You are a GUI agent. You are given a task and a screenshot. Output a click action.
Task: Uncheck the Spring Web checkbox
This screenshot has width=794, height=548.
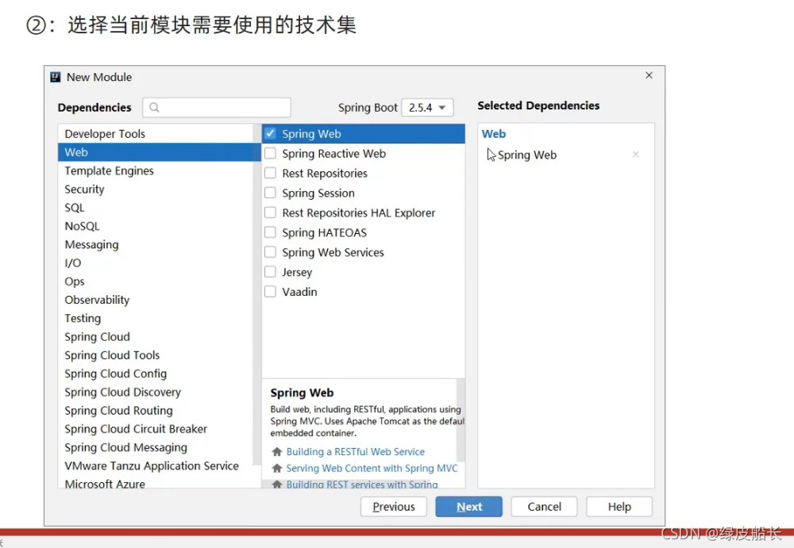pos(271,133)
